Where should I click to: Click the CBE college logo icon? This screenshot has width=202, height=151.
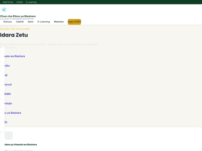(x=4, y=10)
